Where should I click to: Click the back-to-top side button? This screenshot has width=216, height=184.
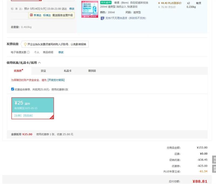[x=214, y=169]
